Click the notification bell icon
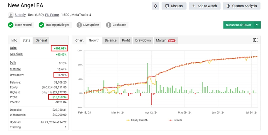Screen dimensions: 268x135 (155, 6)
